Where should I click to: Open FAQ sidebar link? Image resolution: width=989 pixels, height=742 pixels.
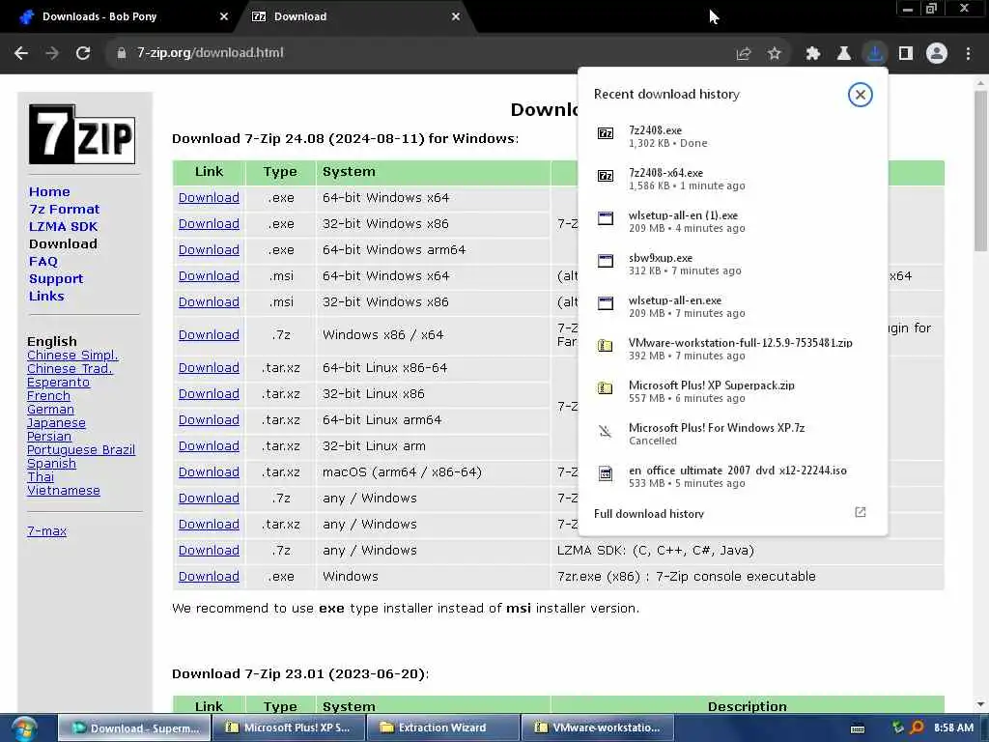[42, 261]
